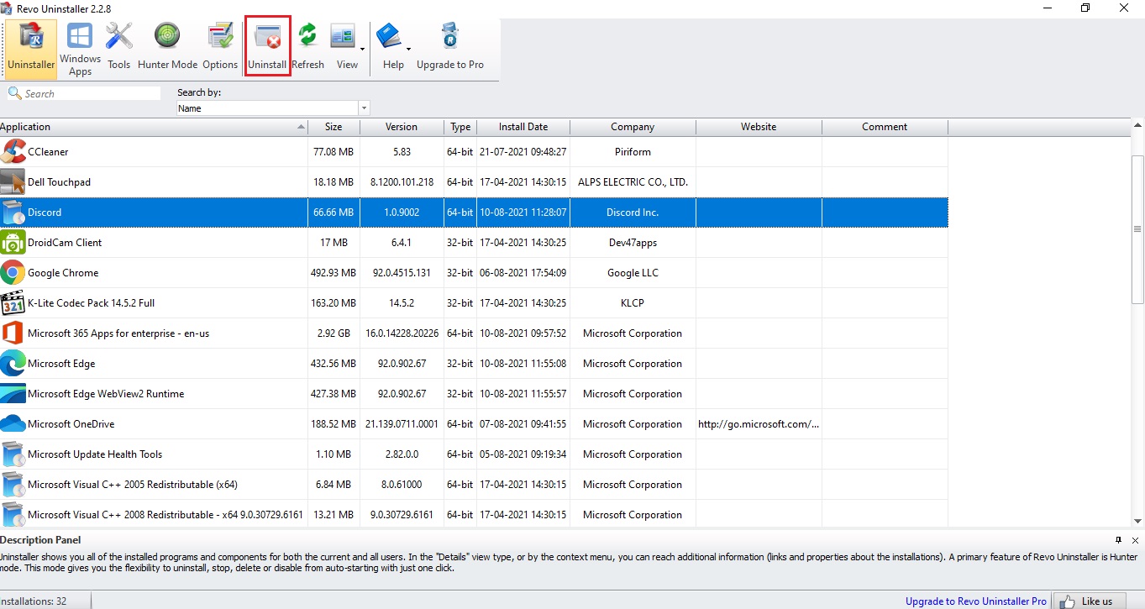Open the Search by Name combo box
1145x609 pixels.
(x=273, y=108)
